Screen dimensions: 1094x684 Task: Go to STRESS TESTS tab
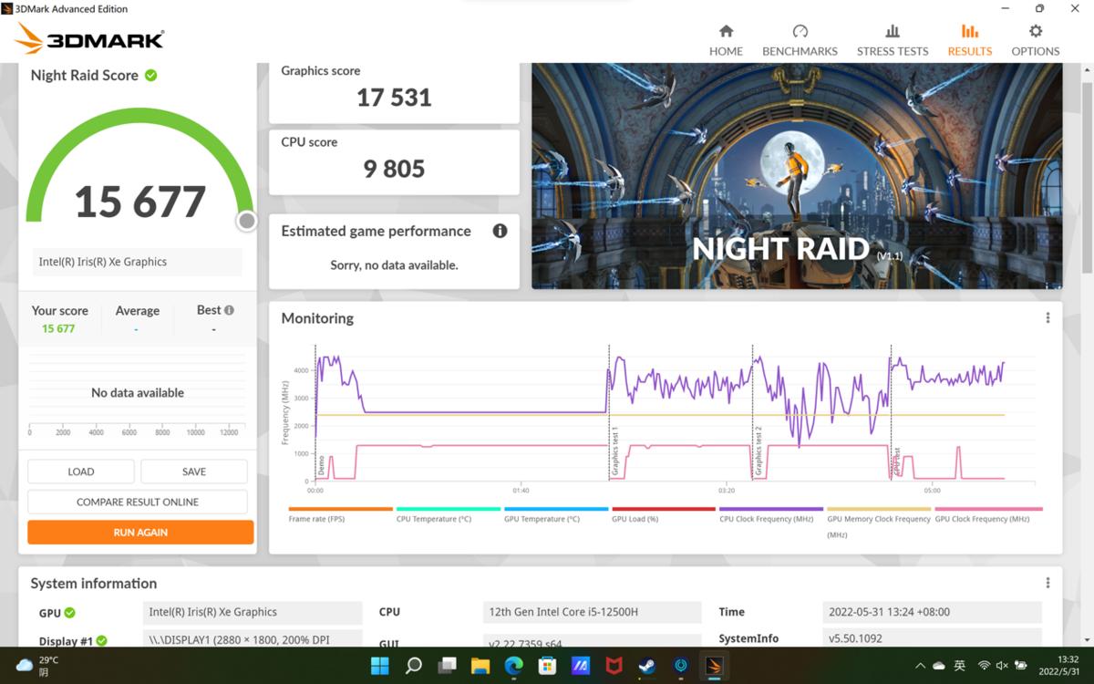[x=893, y=40]
